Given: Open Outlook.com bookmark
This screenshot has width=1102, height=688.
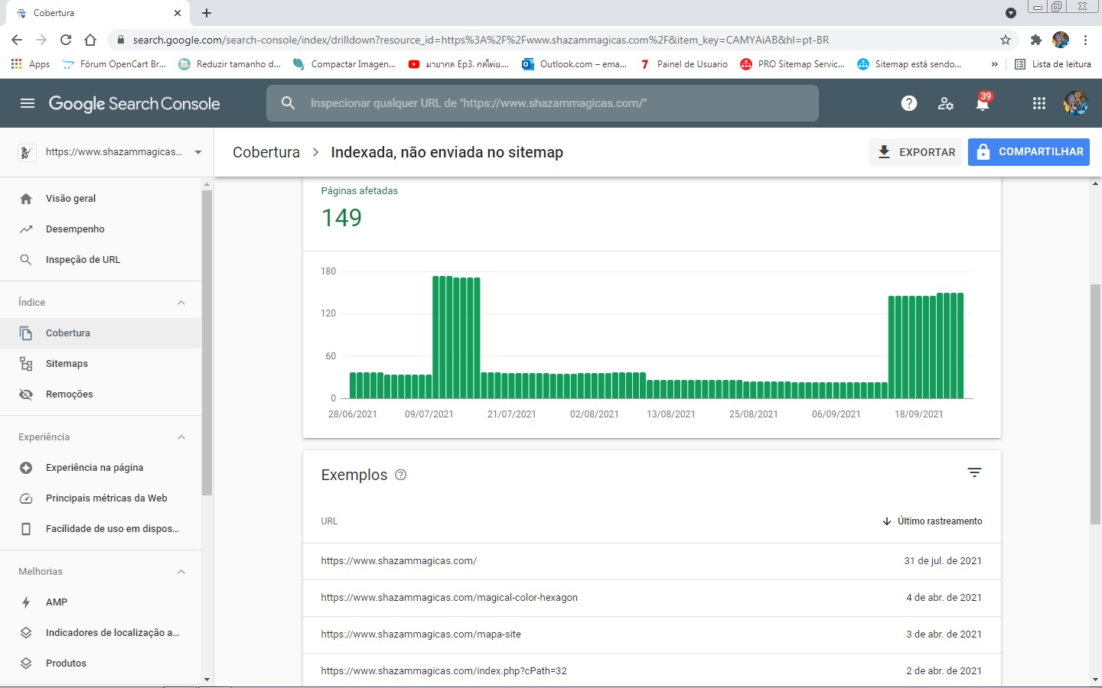Looking at the screenshot, I should tap(574, 64).
